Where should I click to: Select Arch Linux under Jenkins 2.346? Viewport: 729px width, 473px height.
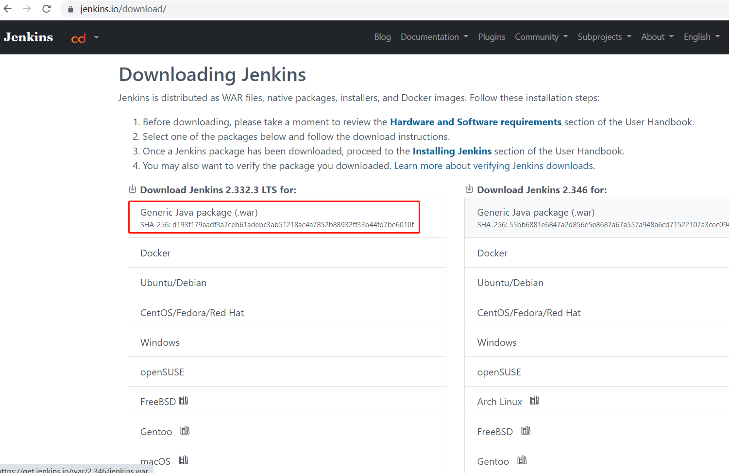[597, 401]
